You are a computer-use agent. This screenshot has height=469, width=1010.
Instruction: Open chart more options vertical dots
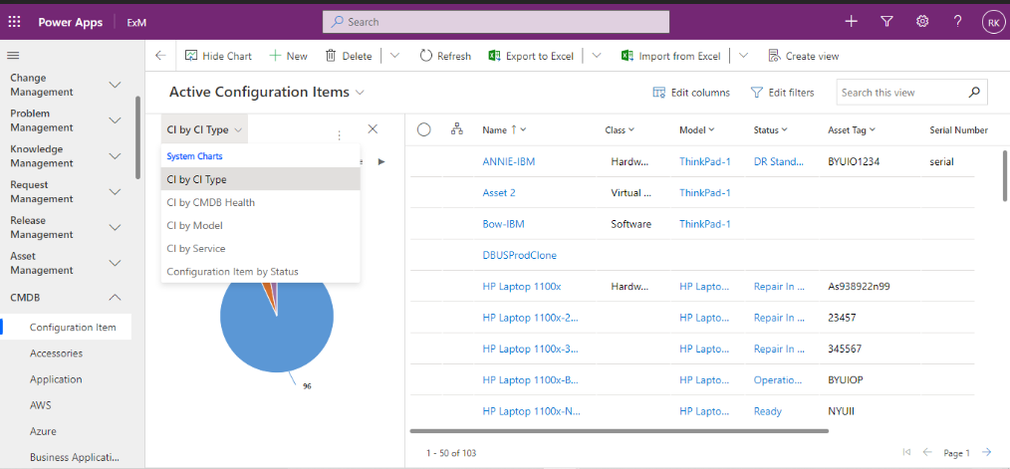click(339, 135)
